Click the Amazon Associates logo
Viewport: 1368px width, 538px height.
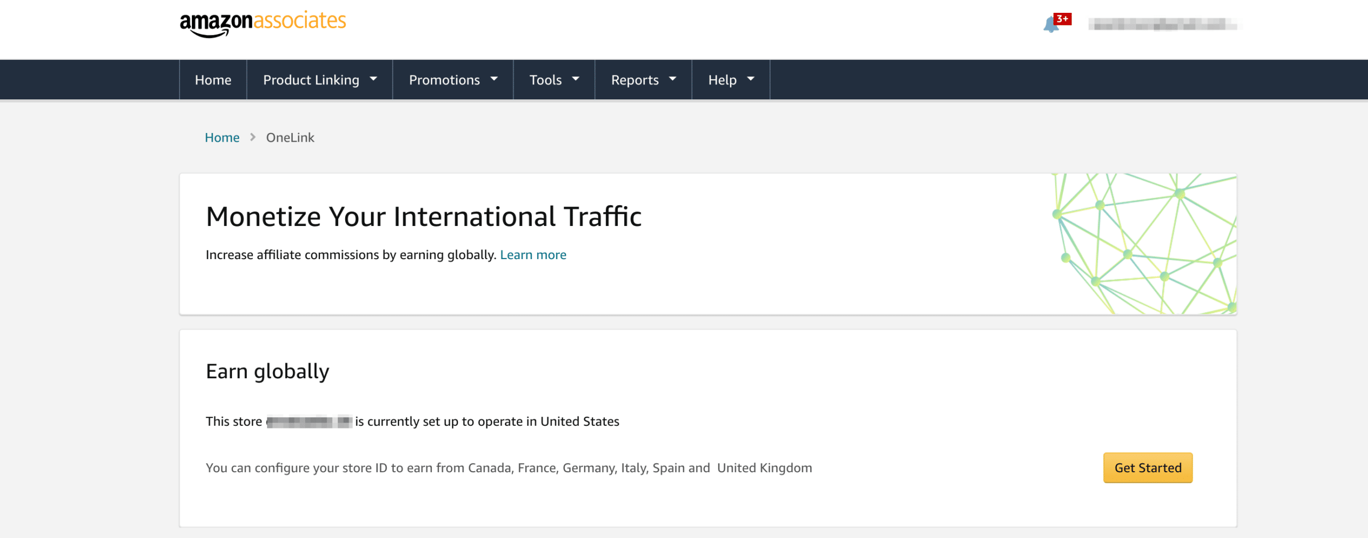point(263,24)
